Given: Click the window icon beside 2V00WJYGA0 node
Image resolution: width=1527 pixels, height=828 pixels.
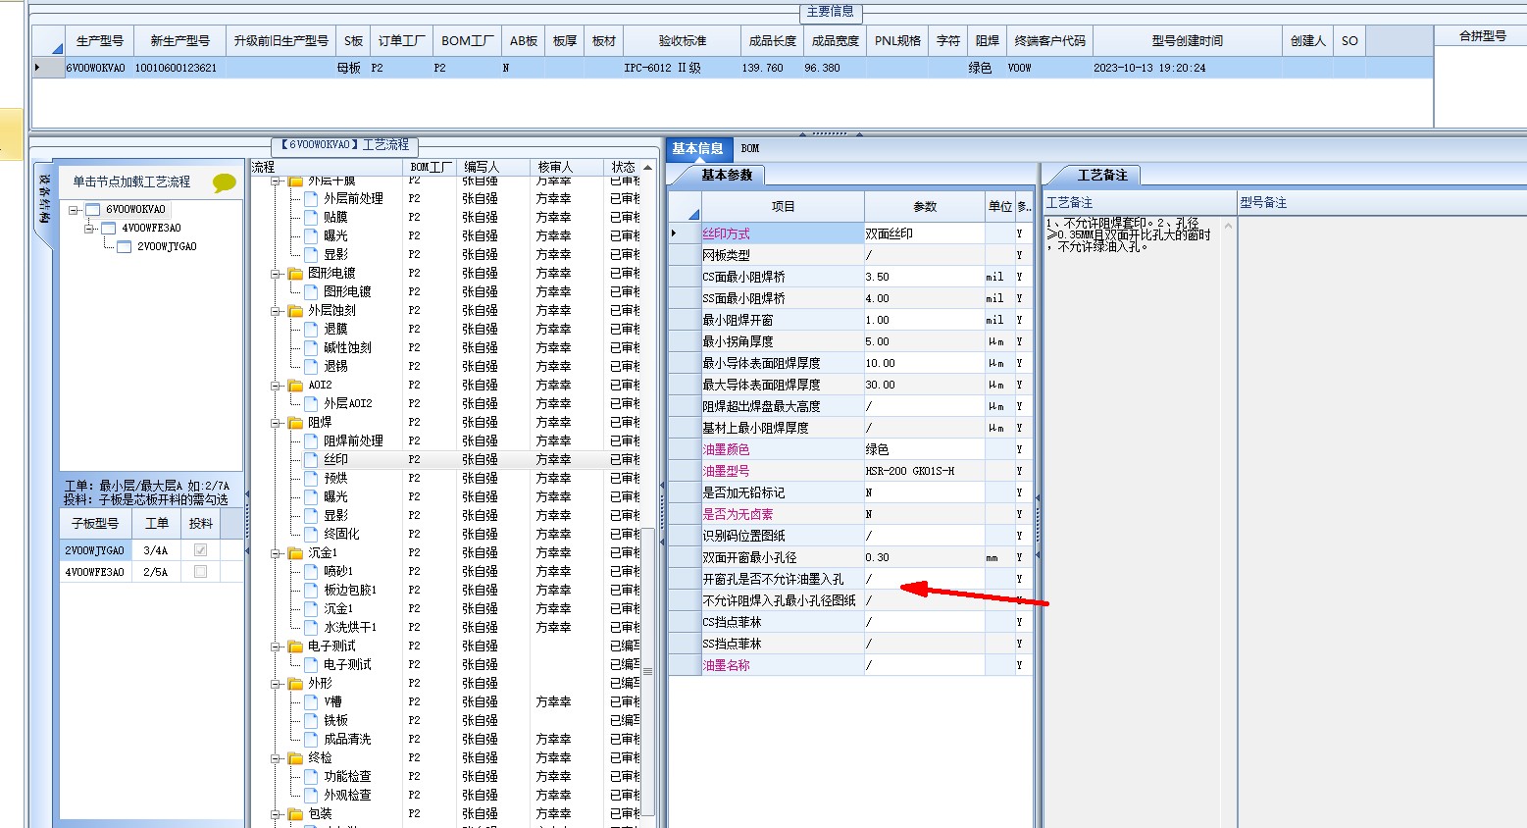Looking at the screenshot, I should pyautogui.click(x=125, y=247).
